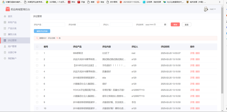Click the 李浩 commenter cell
The image size is (227, 112).
point(134,102)
